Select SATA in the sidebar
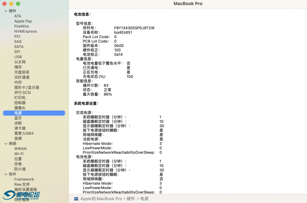Screen dimensions: 307x203 click(x=19, y=47)
